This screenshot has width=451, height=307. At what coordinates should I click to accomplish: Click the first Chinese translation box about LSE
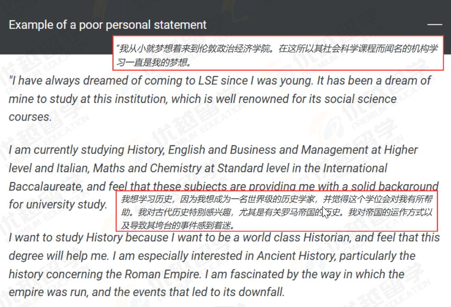[277, 54]
